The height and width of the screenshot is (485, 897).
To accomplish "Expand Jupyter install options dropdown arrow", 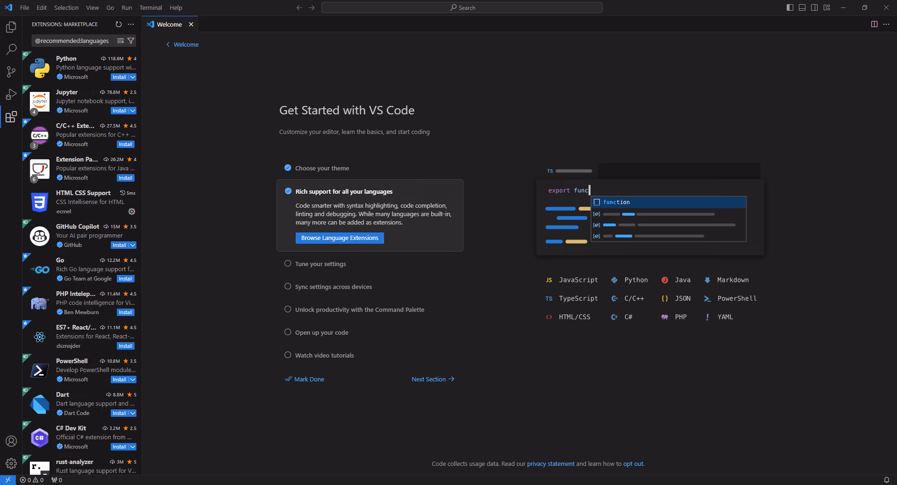I will coord(133,111).
